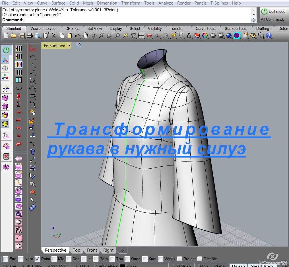
Task: Click the Osnap status bar button
Action: pos(238,266)
